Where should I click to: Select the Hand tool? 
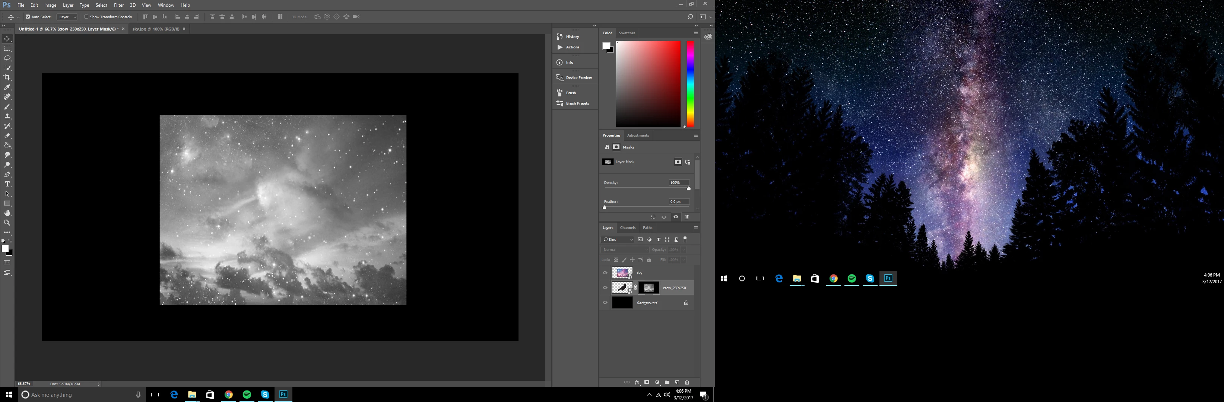(7, 213)
